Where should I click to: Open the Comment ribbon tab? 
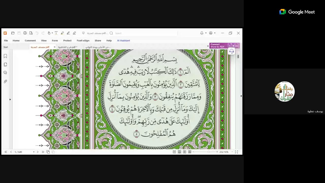[30, 40]
